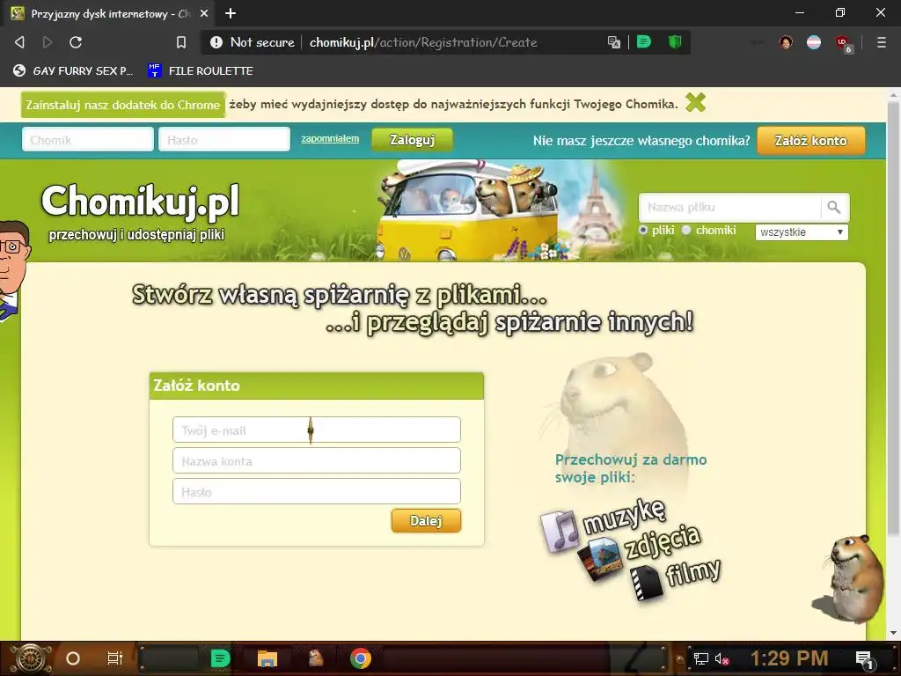This screenshot has height=676, width=901.
Task: Click Zainstaluj nasz dodatek do Chrome button
Action: pos(123,105)
